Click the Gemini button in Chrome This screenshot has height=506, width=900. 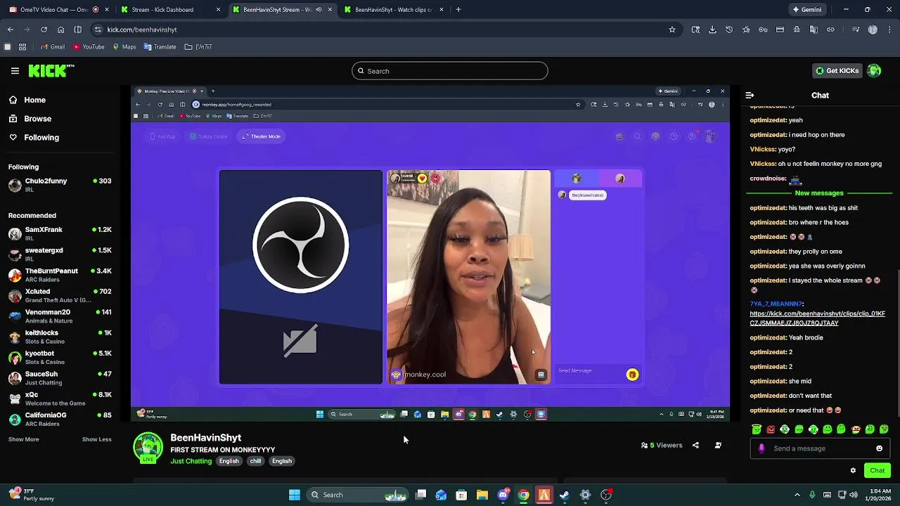[806, 10]
